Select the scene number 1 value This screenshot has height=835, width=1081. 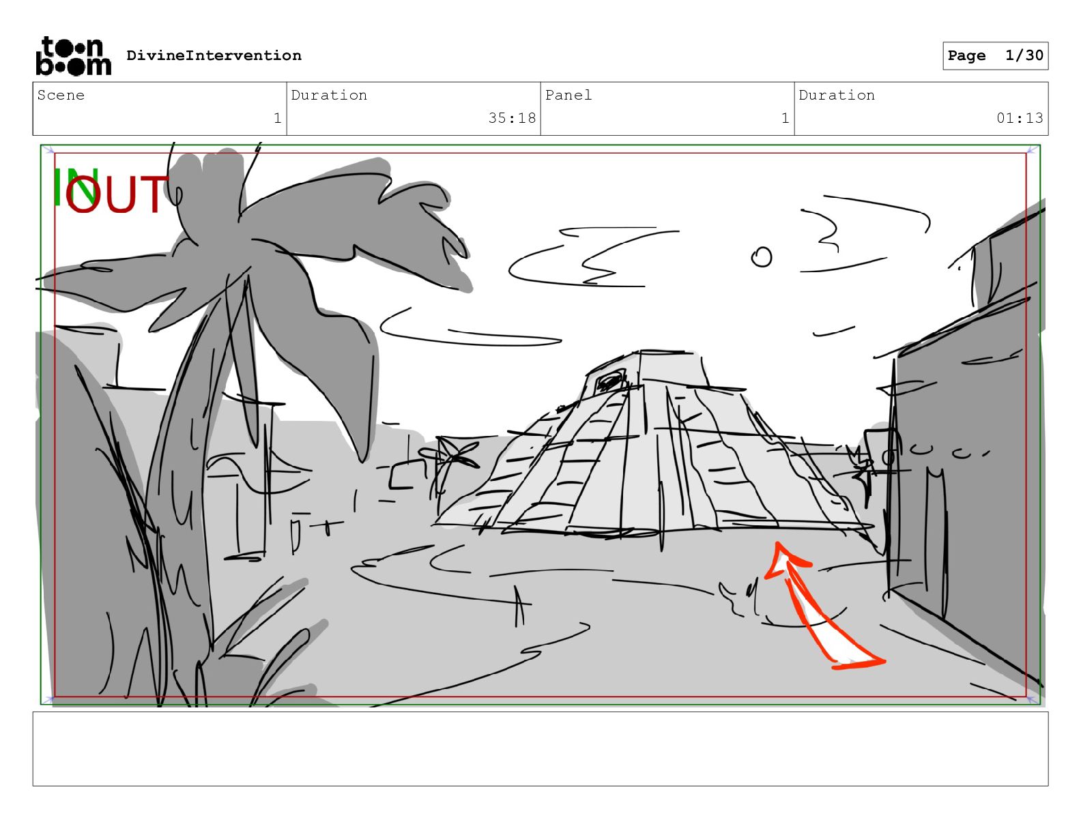(x=277, y=118)
